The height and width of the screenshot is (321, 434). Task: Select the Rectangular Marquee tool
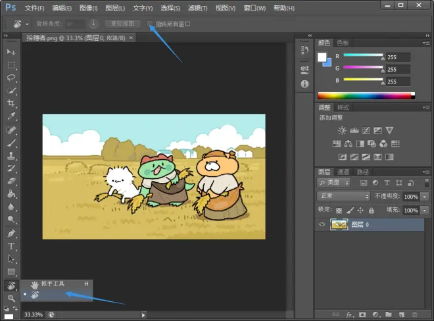click(x=11, y=65)
